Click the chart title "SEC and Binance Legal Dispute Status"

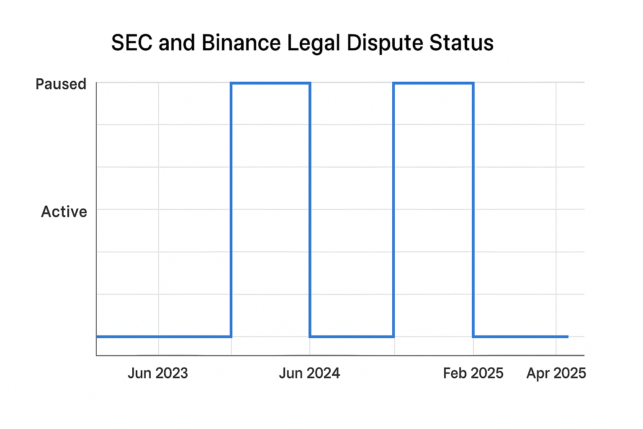point(302,43)
